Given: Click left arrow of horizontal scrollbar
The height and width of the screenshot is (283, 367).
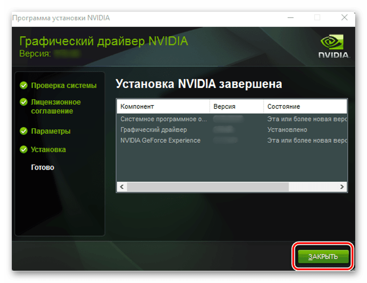Looking at the screenshot, I should [122, 187].
